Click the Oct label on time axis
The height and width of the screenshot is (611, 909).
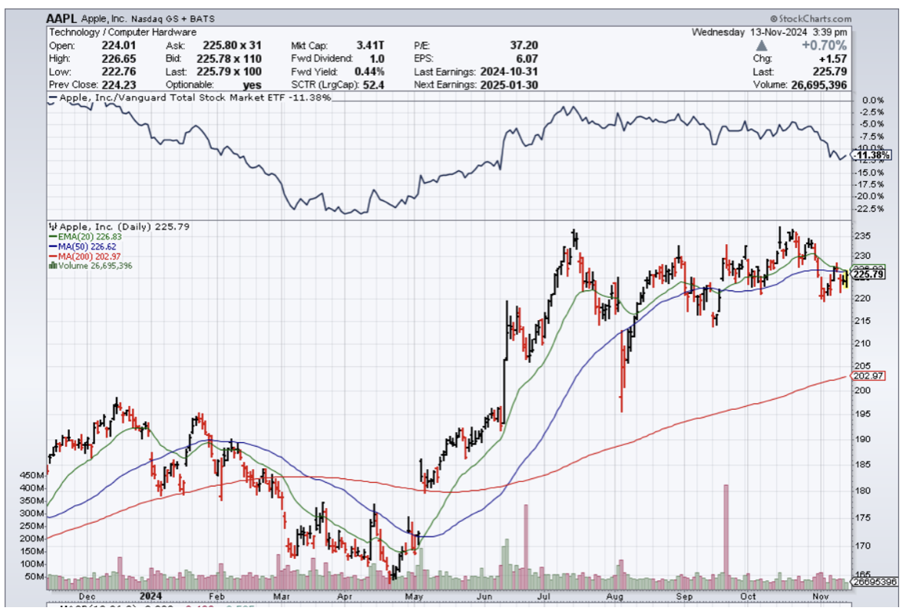point(749,595)
